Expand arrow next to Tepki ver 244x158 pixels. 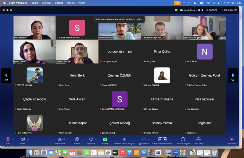(x=96, y=139)
